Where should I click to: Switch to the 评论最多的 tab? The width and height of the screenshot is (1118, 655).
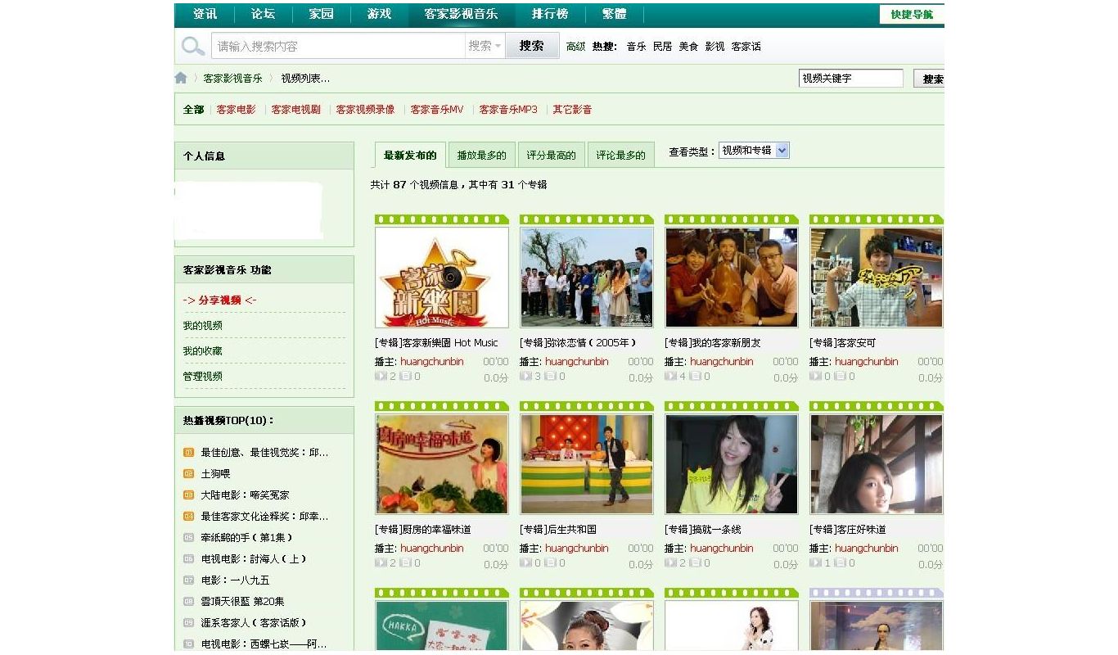(620, 155)
